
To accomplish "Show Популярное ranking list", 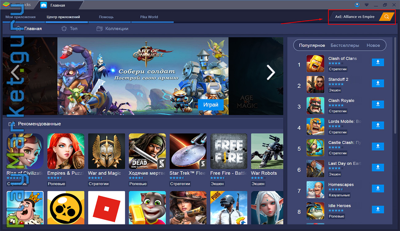I will tap(312, 45).
